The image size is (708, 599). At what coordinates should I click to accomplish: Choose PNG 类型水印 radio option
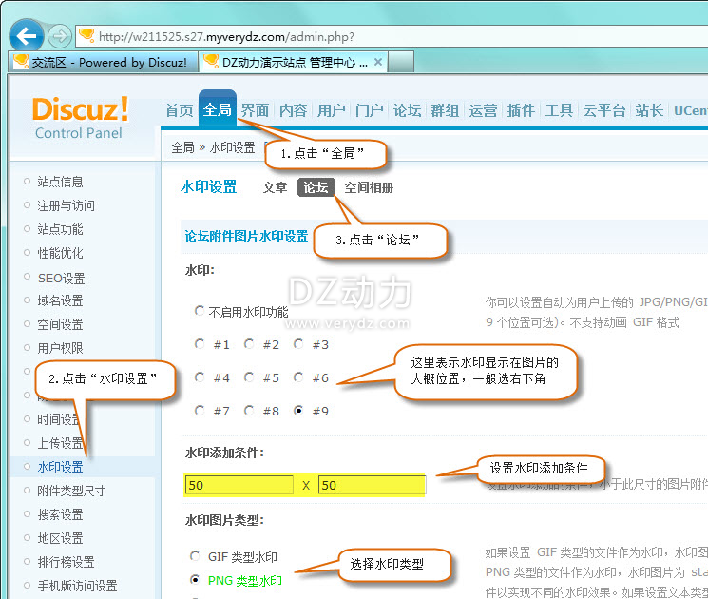pos(195,579)
